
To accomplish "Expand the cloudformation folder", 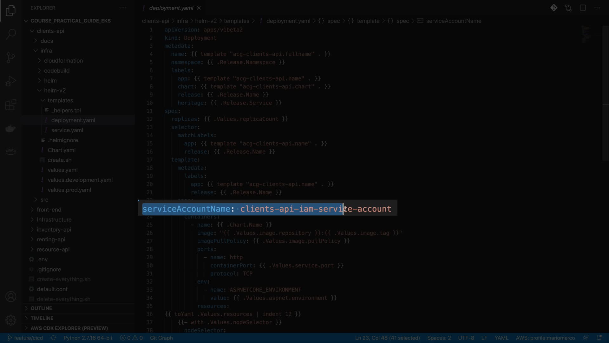I will (63, 60).
